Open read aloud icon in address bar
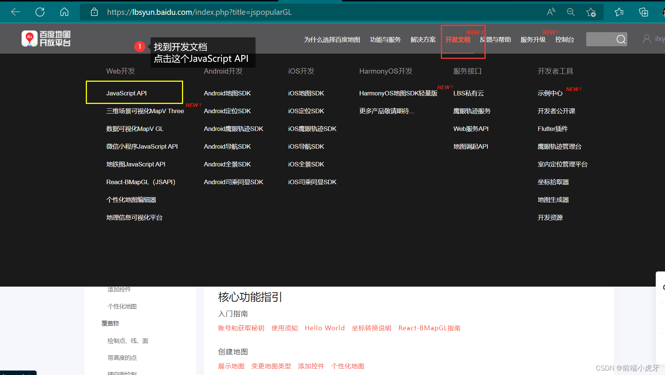This screenshot has width=665, height=375. 551,12
